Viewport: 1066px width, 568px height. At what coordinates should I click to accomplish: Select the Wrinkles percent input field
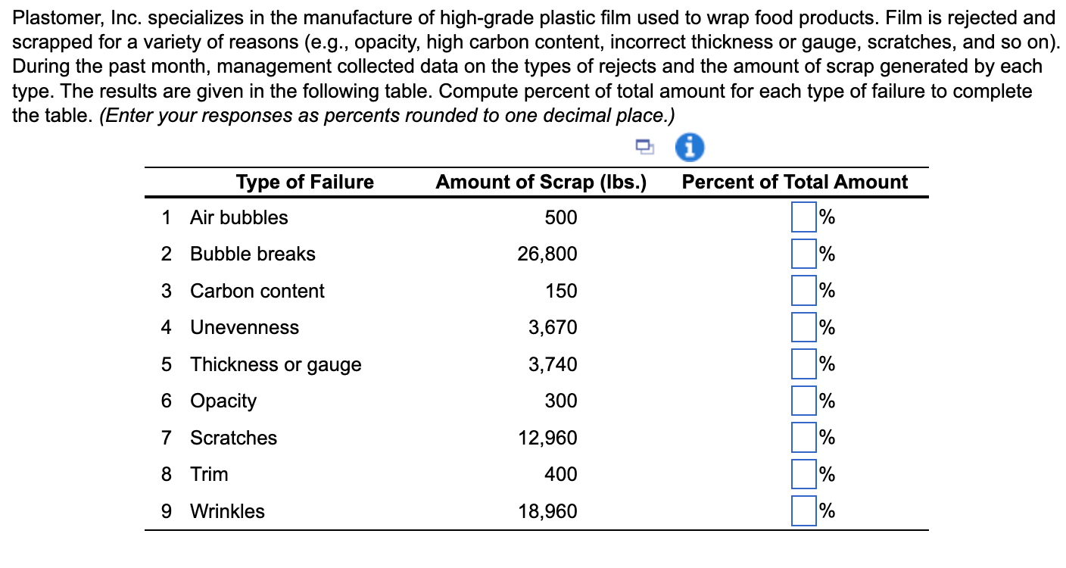(x=803, y=511)
